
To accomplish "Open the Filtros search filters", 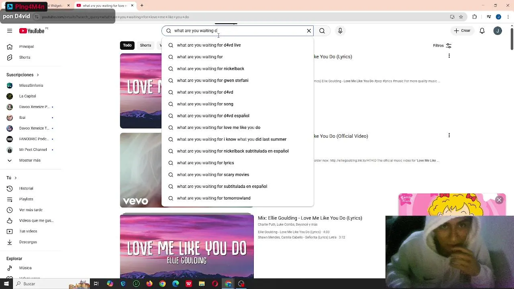I will (442, 45).
